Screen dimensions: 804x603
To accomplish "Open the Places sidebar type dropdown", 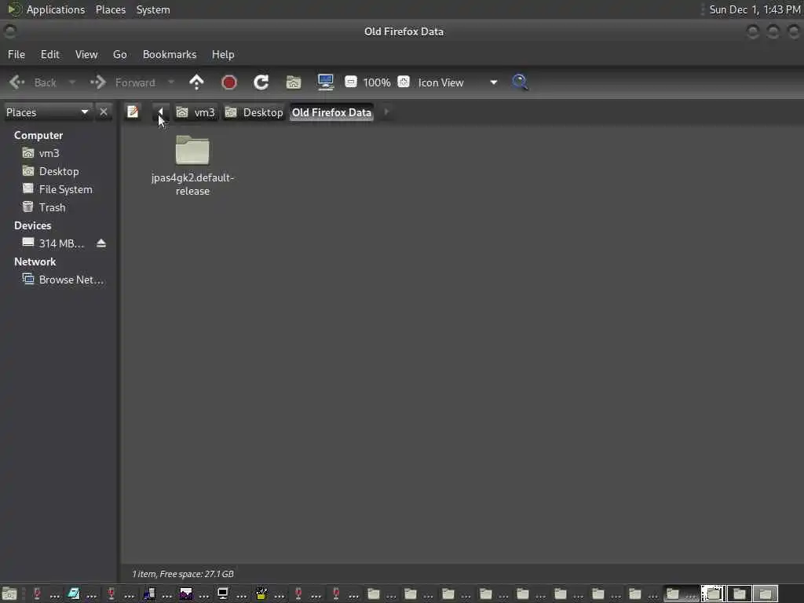I will (47, 112).
